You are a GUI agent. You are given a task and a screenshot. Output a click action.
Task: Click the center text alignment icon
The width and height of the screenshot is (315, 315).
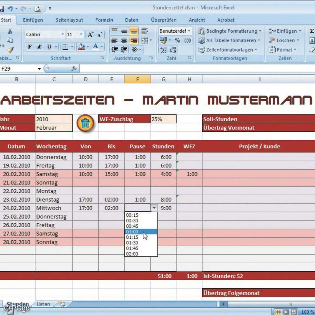[124, 40]
